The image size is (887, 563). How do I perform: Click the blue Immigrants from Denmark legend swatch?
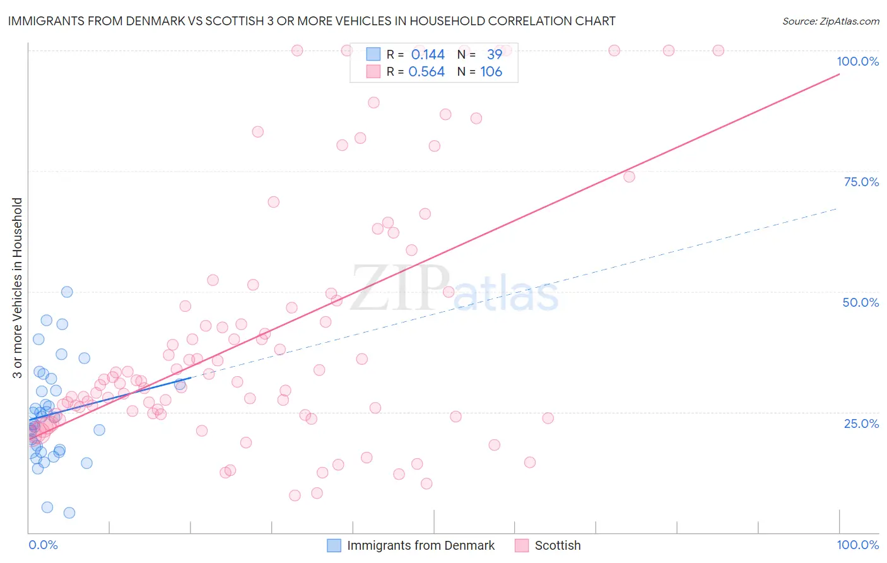(334, 545)
